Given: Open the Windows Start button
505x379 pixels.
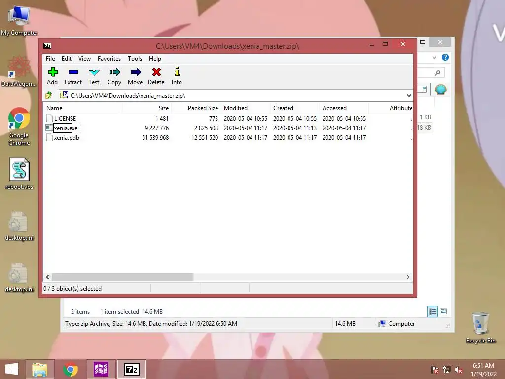Looking at the screenshot, I should coord(12,369).
